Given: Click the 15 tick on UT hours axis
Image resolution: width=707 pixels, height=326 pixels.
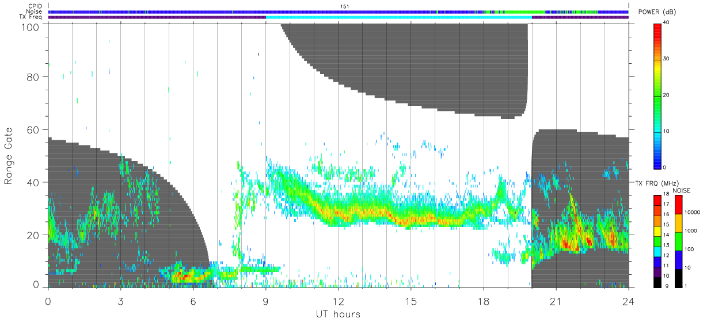Looking at the screenshot, I should coord(411,301).
